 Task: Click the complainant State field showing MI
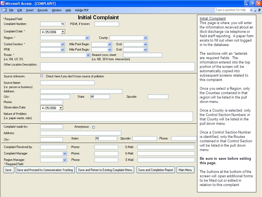[x=106, y=138]
